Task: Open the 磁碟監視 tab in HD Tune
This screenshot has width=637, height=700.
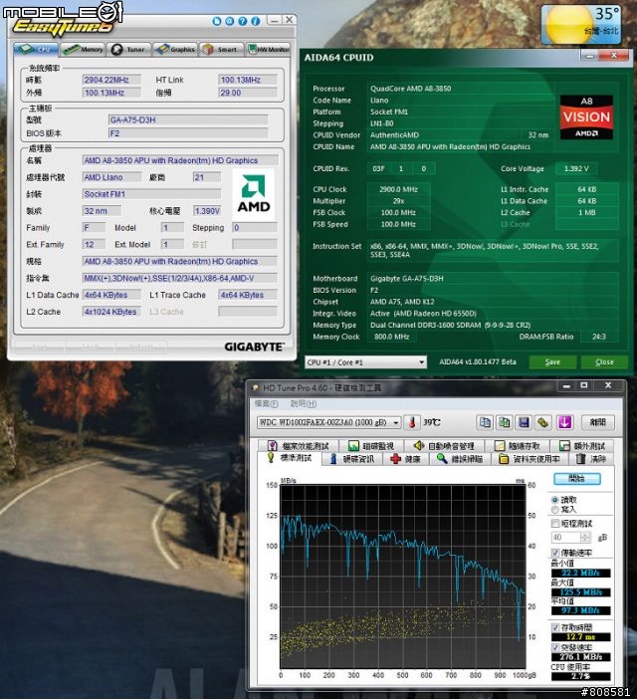Action: (371, 445)
